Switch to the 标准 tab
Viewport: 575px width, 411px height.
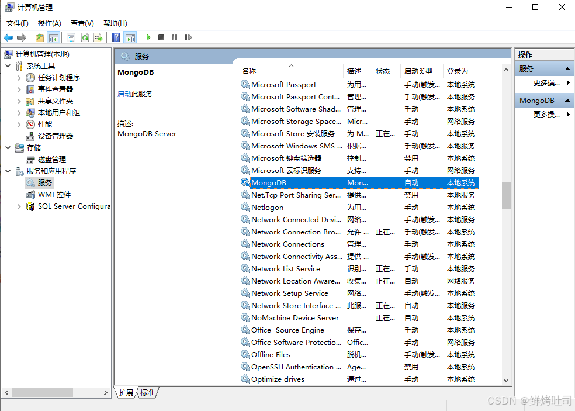coord(147,393)
